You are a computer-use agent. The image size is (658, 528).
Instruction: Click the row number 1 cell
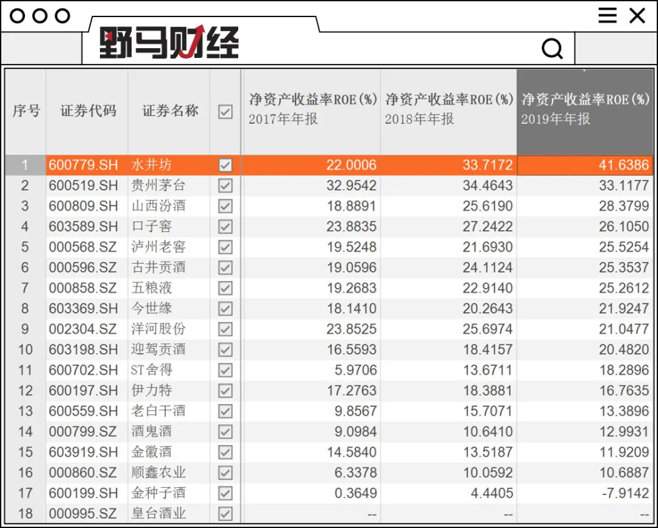[x=25, y=165]
